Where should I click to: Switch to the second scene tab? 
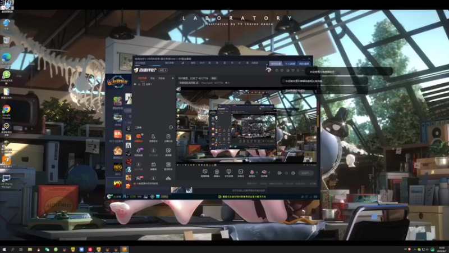coord(153,78)
